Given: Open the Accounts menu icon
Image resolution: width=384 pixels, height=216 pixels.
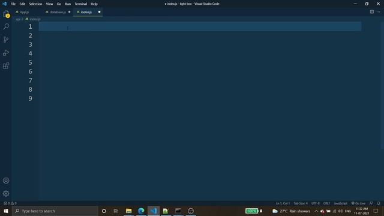Looking at the screenshot, I should [6, 181].
